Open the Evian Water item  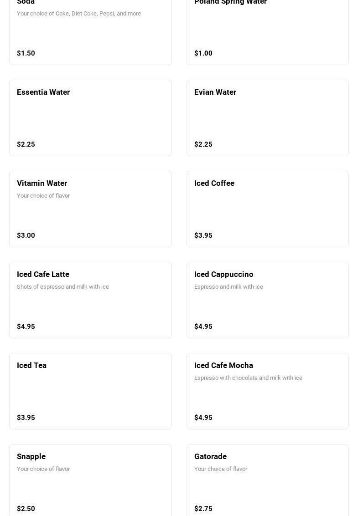267,118
